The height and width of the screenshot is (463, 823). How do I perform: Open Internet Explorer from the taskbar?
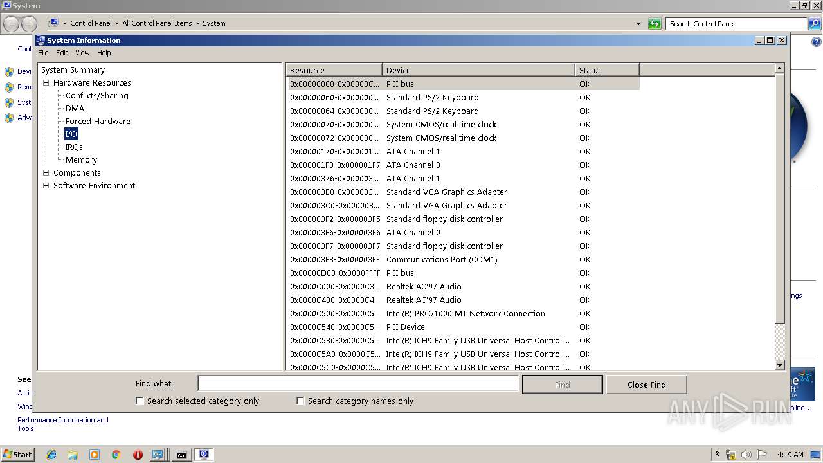(x=51, y=455)
